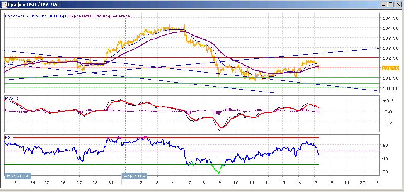This screenshot has height=192, width=404.
Task: Click the green RSI oversold low point
Action: tap(219, 173)
